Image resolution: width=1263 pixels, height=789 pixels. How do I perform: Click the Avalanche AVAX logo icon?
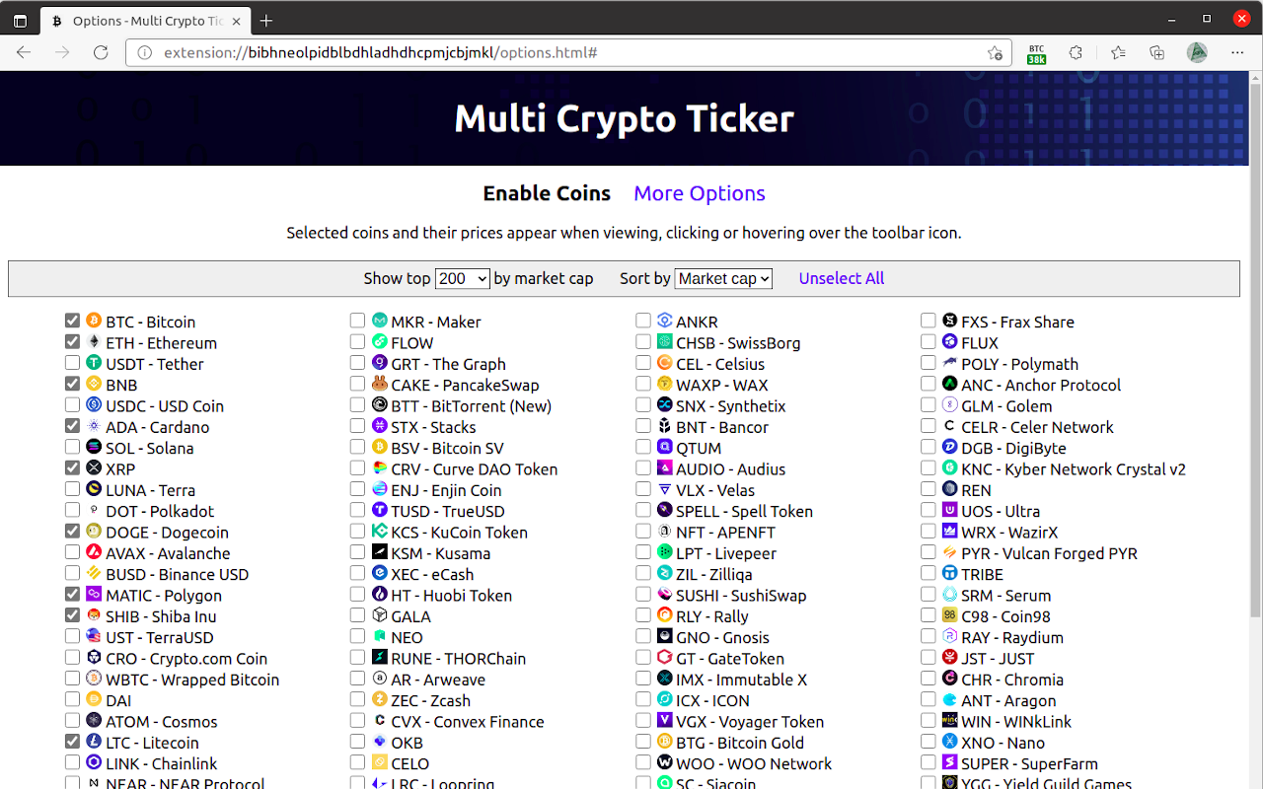(x=94, y=552)
